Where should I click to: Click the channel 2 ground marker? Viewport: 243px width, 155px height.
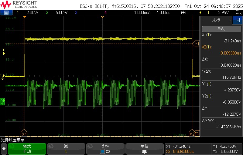pos(2,100)
